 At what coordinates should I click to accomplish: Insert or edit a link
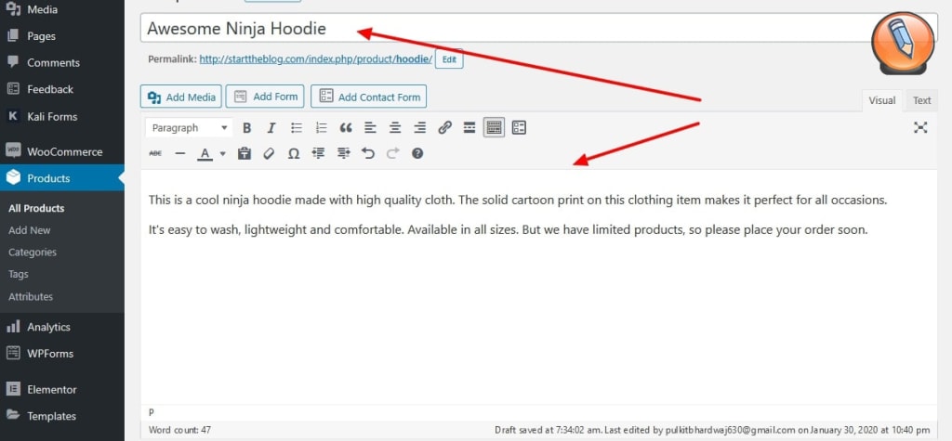pyautogui.click(x=445, y=128)
